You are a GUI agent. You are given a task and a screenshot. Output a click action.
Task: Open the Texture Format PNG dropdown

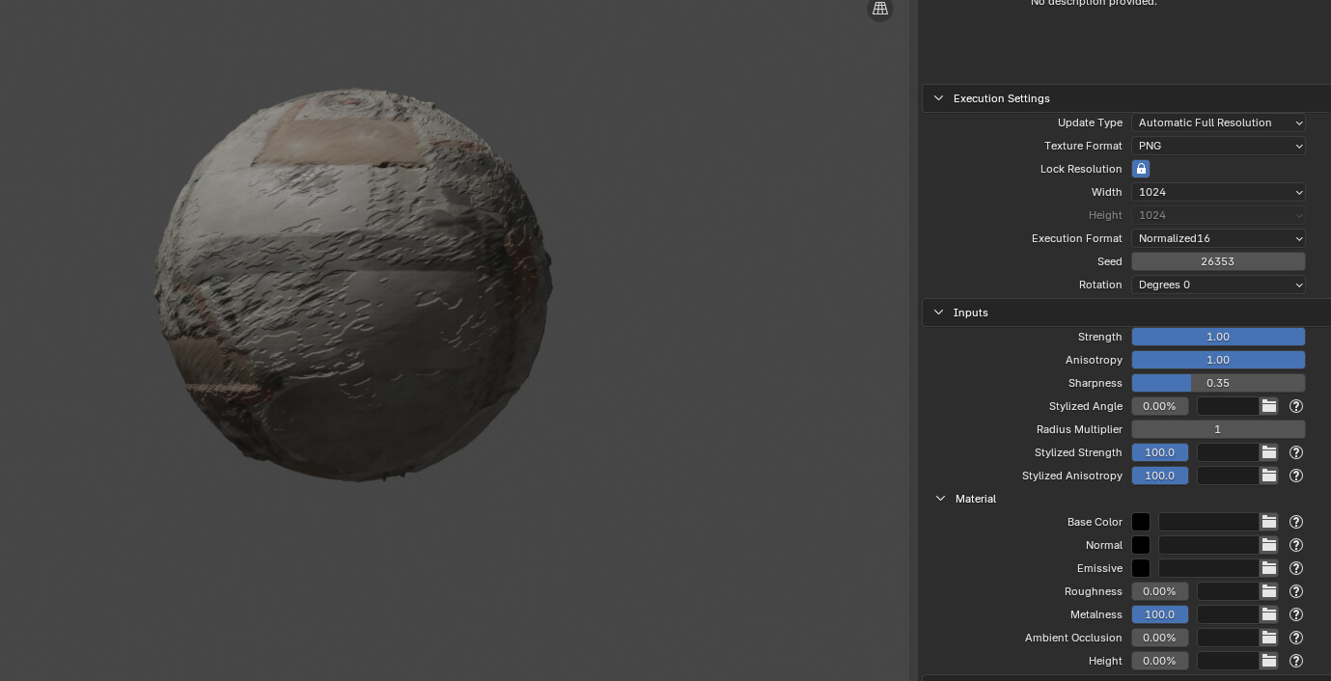1218,146
